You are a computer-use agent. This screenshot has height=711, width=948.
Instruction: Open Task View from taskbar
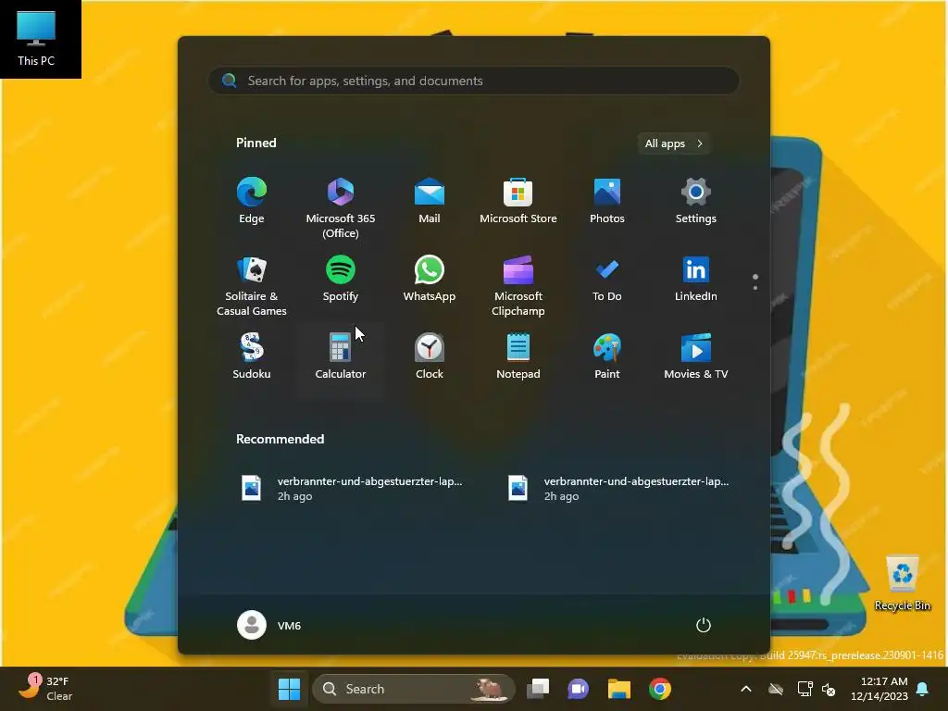pyautogui.click(x=538, y=689)
